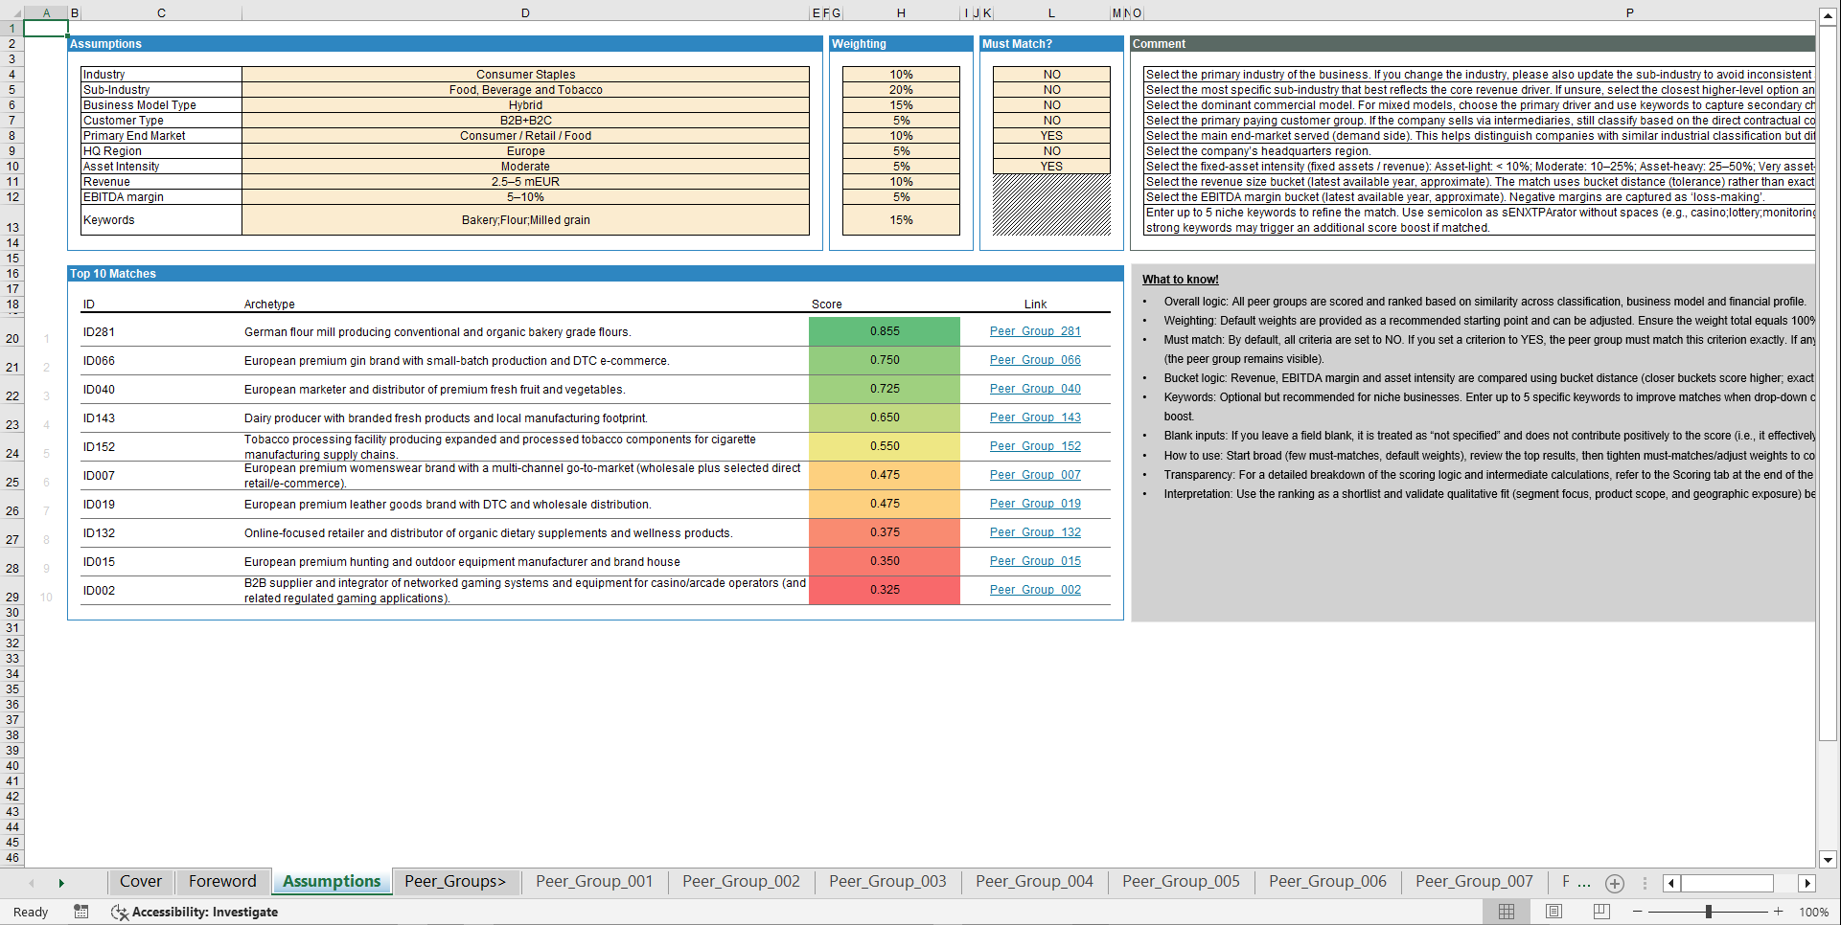The width and height of the screenshot is (1841, 925).
Task: Select the Keywords cell containing Bakery;Flour;Milled grain
Action: 525,219
